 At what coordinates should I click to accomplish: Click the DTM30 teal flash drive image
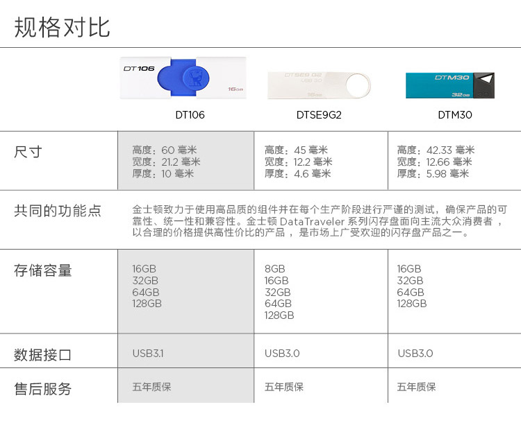click(x=450, y=85)
